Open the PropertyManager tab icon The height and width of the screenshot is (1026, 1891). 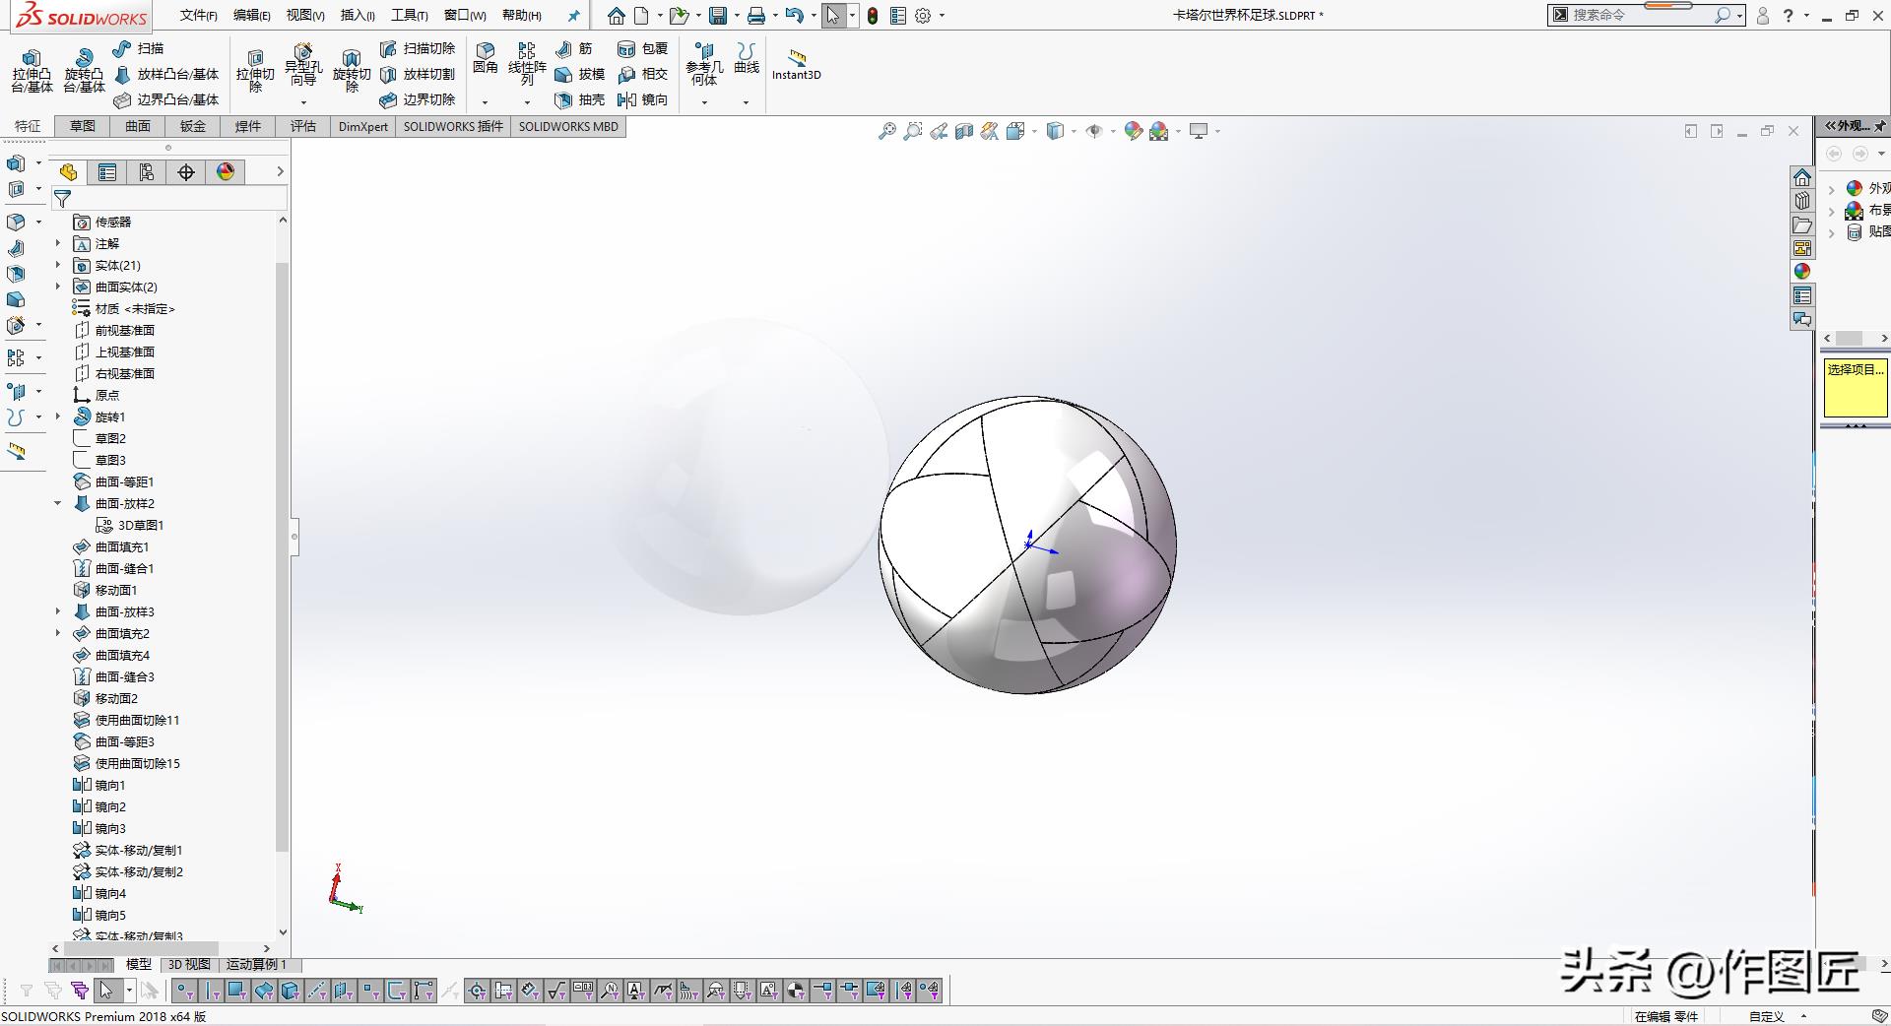pos(107,172)
